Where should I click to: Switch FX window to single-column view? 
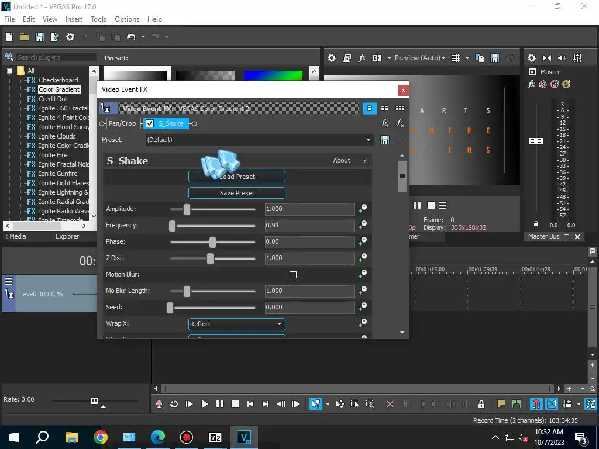tap(370, 108)
